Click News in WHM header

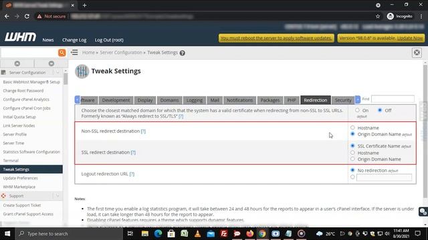48,40
